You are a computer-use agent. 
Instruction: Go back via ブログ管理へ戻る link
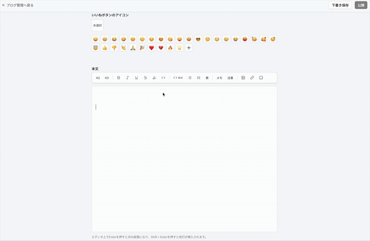(17, 5)
